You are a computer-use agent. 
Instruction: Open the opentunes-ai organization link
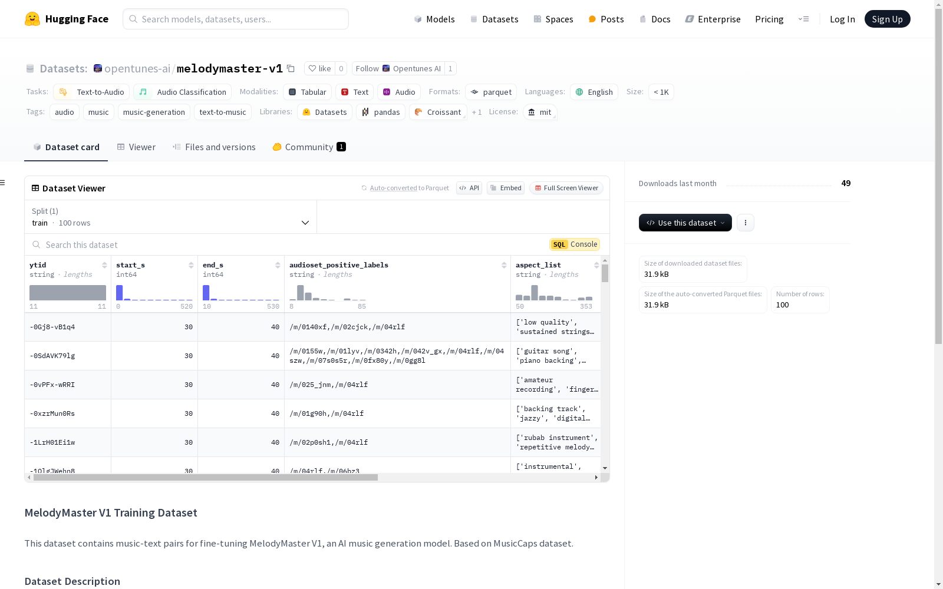tap(137, 68)
